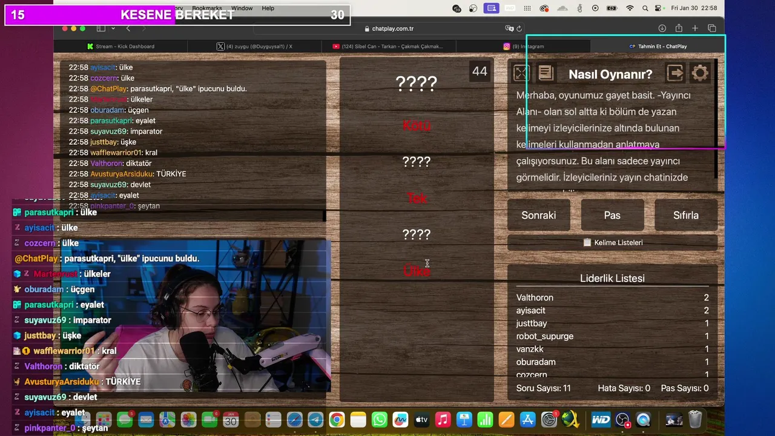Open Keynote from the dock

464,420
